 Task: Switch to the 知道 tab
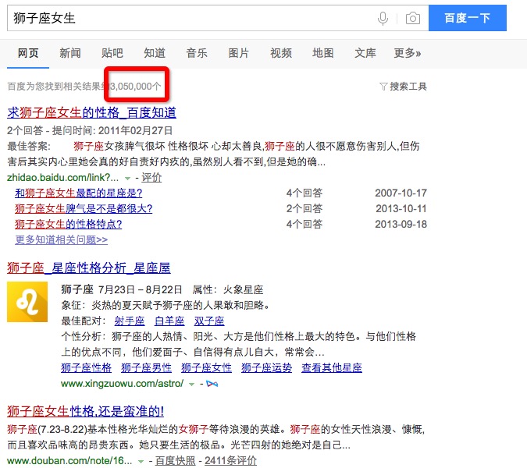155,53
